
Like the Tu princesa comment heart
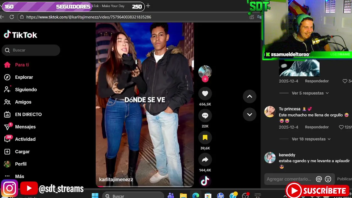point(341,127)
